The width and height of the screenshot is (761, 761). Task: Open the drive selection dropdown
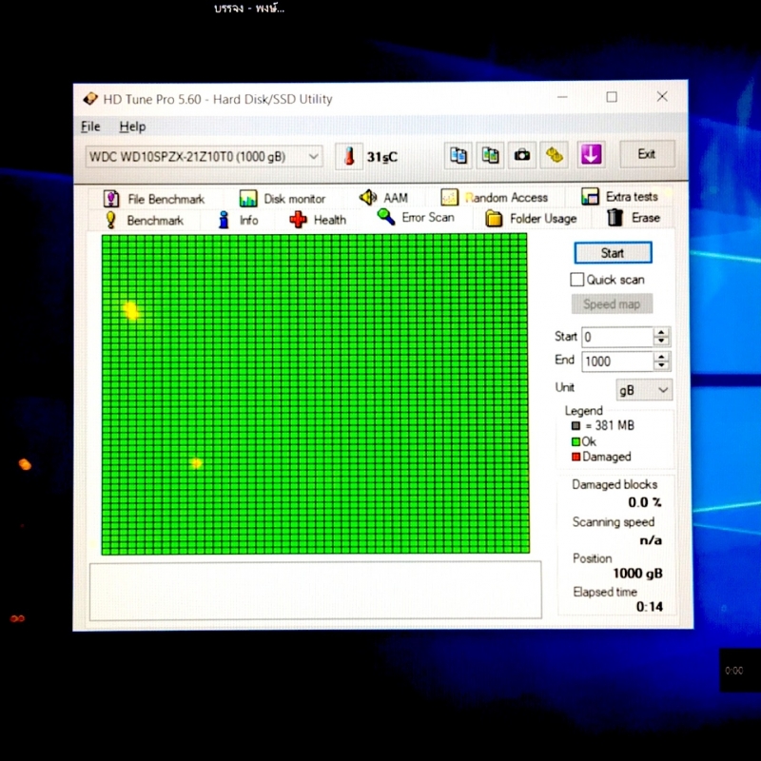pyautogui.click(x=204, y=157)
